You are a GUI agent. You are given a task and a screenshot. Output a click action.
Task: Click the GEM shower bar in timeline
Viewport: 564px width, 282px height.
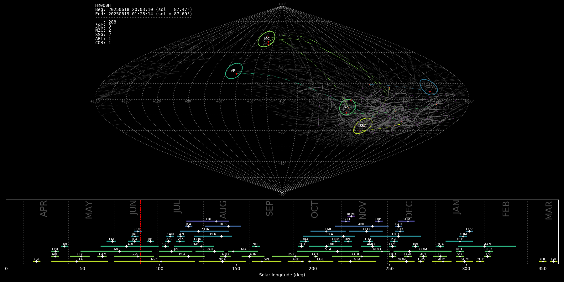coord(406,221)
